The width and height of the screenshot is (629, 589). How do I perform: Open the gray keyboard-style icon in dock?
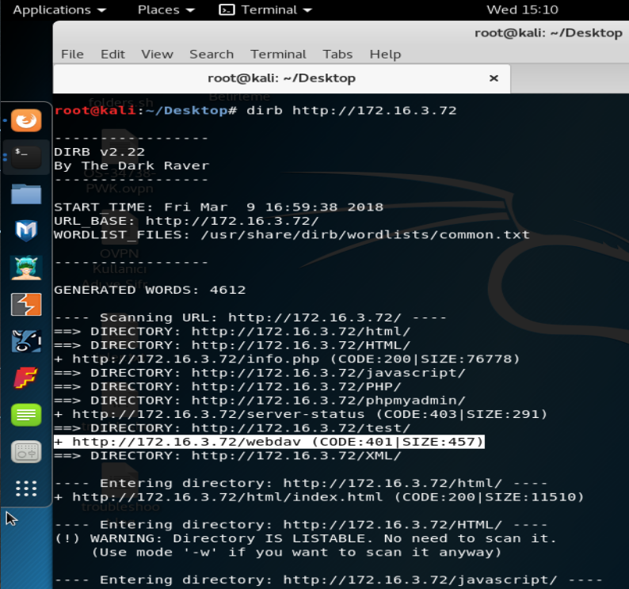click(x=26, y=452)
